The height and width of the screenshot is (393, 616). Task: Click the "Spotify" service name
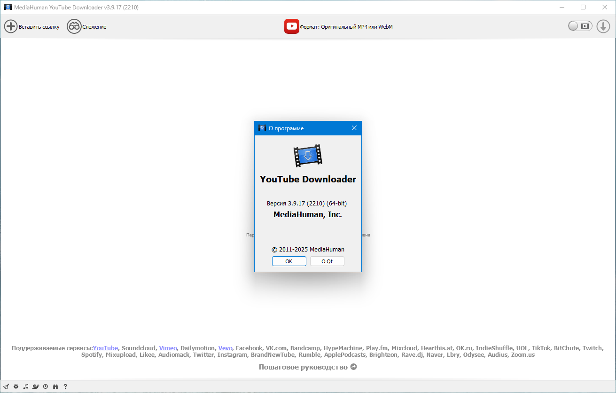pyautogui.click(x=92, y=354)
